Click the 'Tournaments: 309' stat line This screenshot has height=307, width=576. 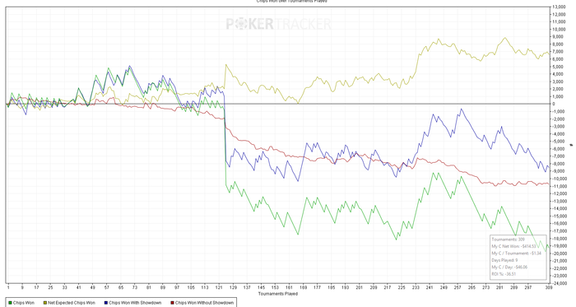[508, 240]
